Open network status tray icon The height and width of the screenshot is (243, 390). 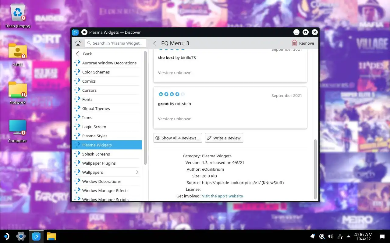tap(340, 236)
